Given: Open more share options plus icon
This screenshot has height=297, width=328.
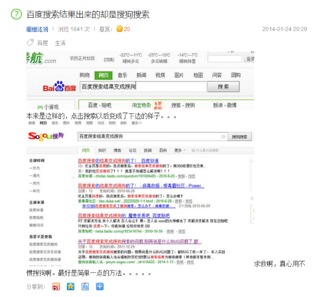Looking at the screenshot, I should (x=100, y=286).
